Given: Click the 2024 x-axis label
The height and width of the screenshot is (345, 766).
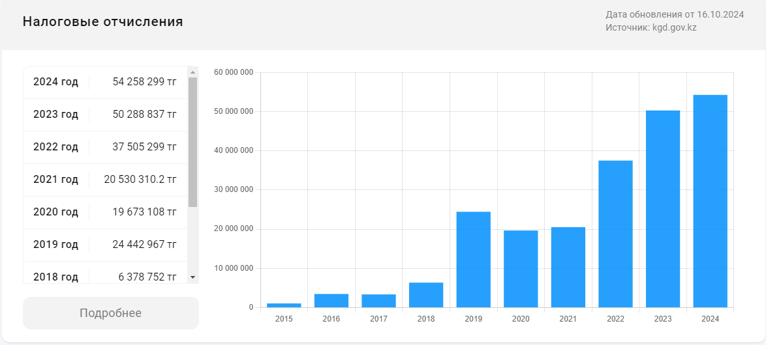Looking at the screenshot, I should [x=711, y=319].
